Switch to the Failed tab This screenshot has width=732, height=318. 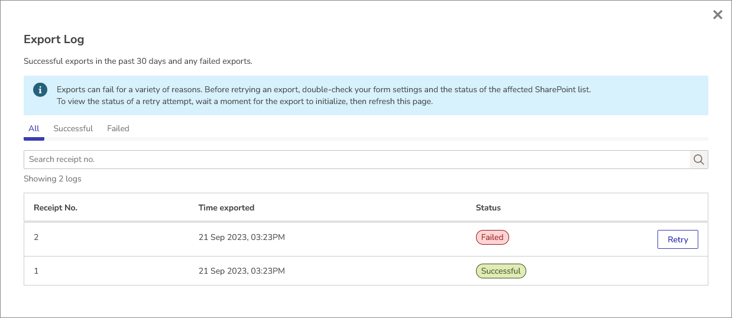(x=118, y=128)
